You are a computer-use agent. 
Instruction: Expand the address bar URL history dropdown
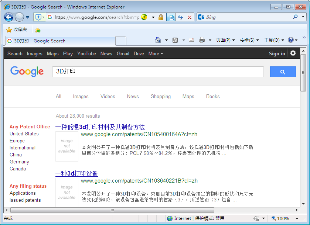tap(153, 17)
